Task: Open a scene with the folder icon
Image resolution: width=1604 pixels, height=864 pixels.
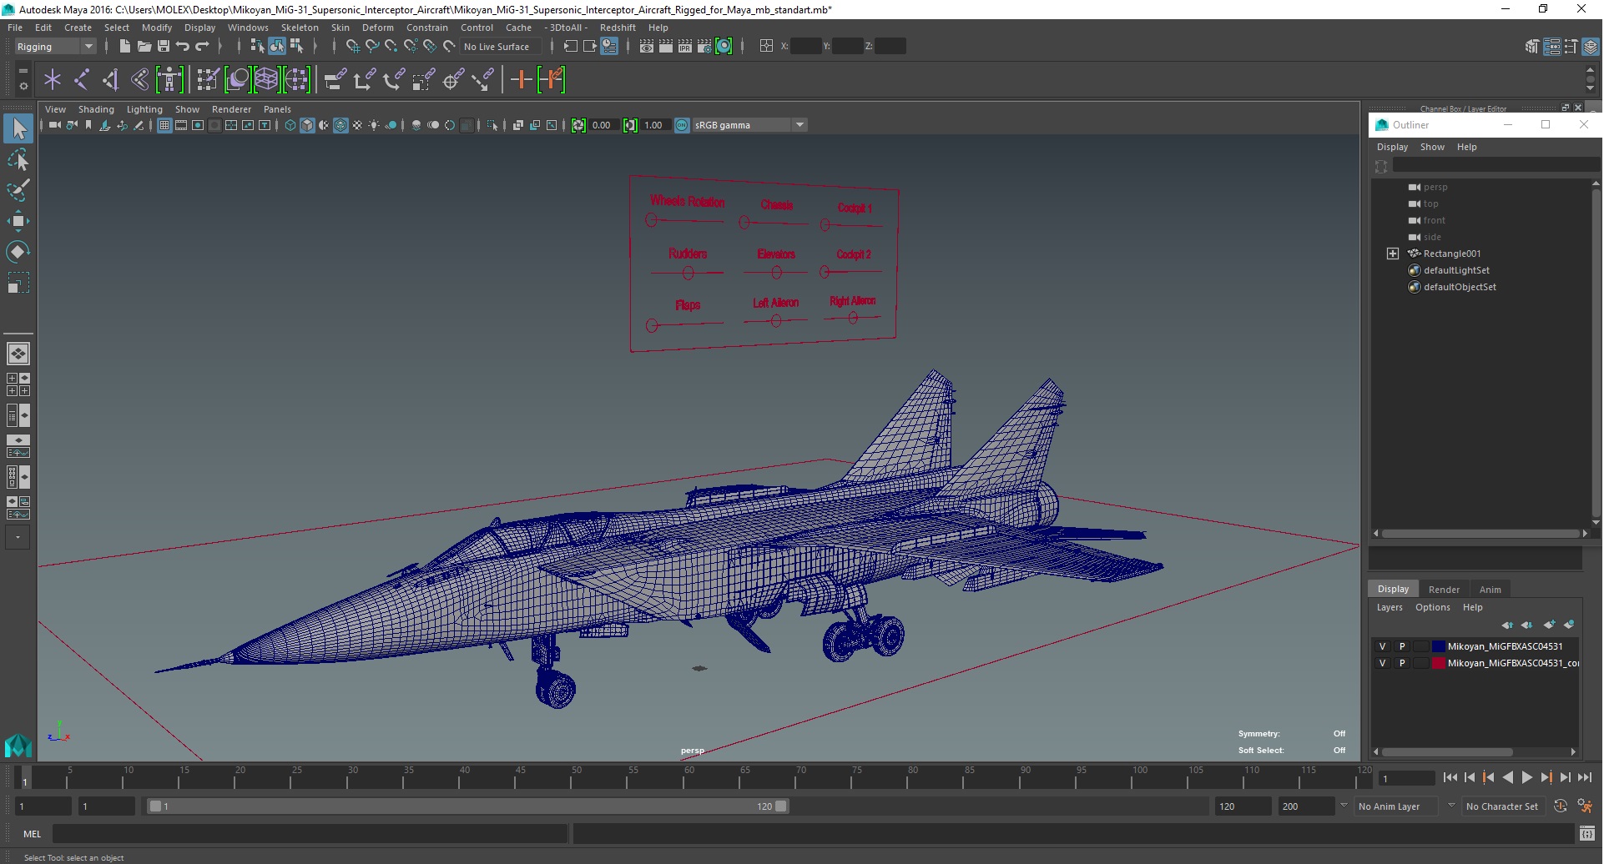Action: 144,47
